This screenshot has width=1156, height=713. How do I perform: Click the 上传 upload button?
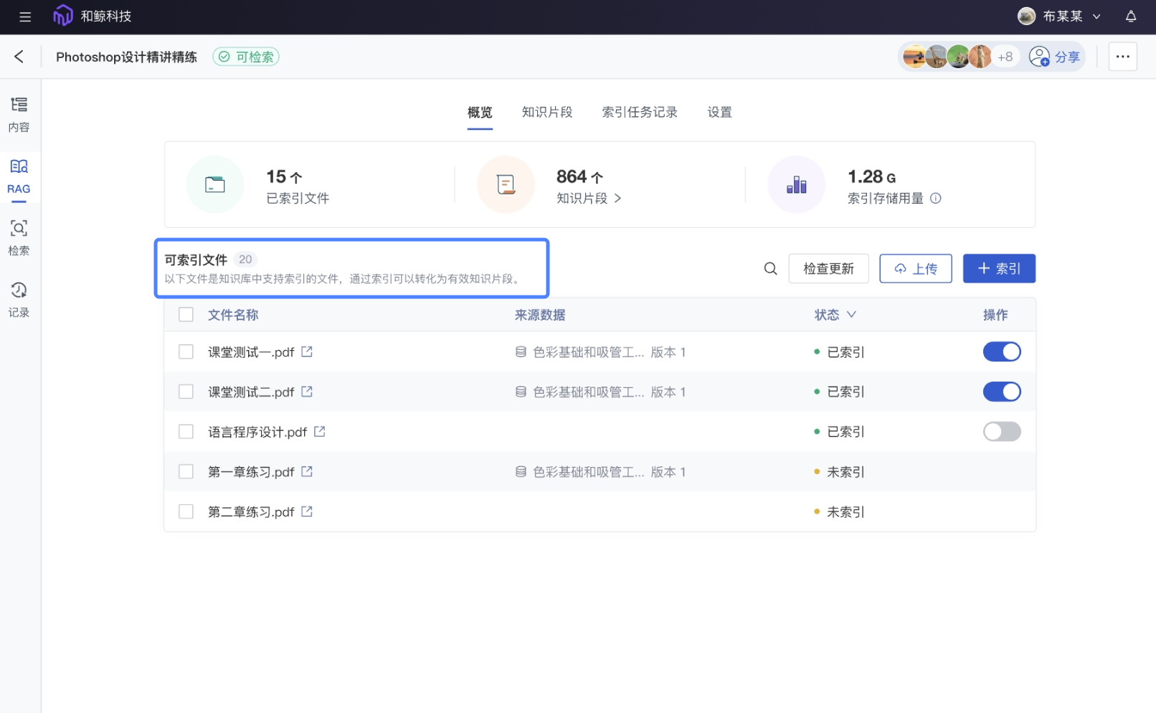(x=916, y=268)
